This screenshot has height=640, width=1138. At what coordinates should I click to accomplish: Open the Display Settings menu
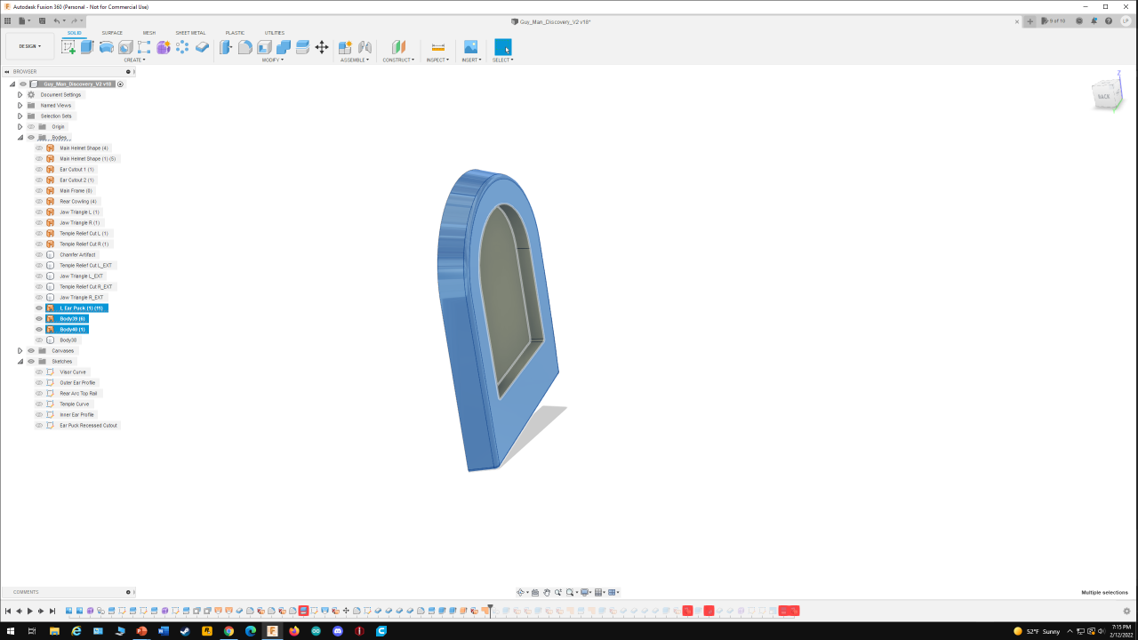[x=584, y=592]
